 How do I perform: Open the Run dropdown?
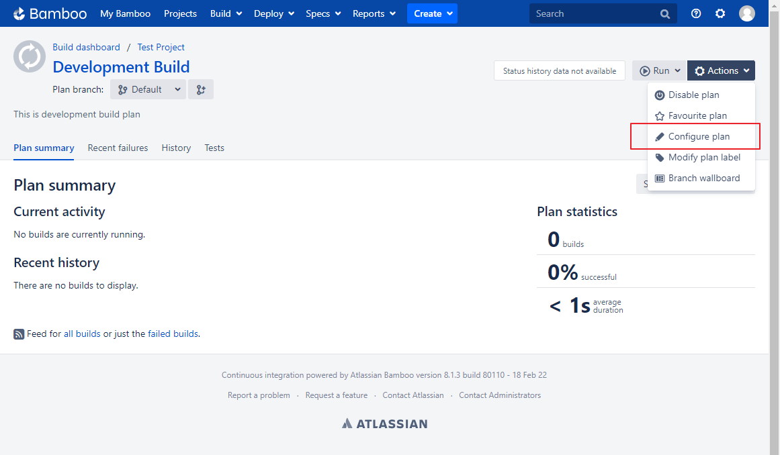point(659,70)
